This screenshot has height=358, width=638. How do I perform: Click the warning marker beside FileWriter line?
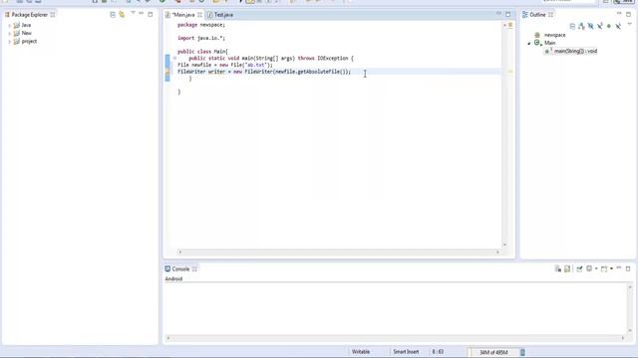click(167, 72)
